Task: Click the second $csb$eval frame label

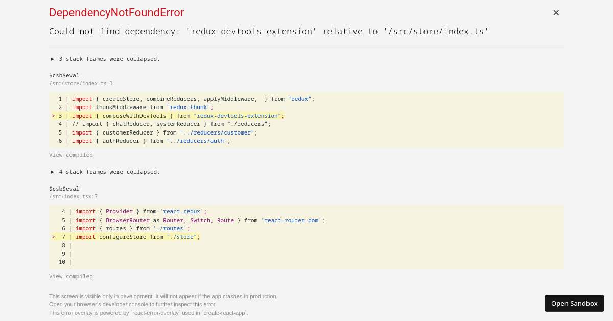Action: 64,189
